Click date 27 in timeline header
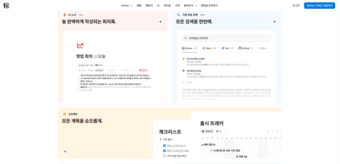340x164 pixels. pyautogui.click(x=261, y=138)
